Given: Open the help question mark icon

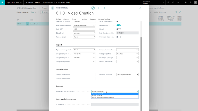Looking at the screenshot, I should pyautogui.click(x=191, y=2).
